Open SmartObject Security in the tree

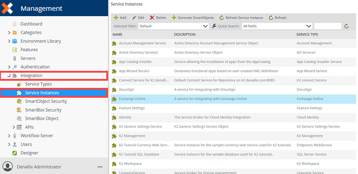tap(46, 101)
